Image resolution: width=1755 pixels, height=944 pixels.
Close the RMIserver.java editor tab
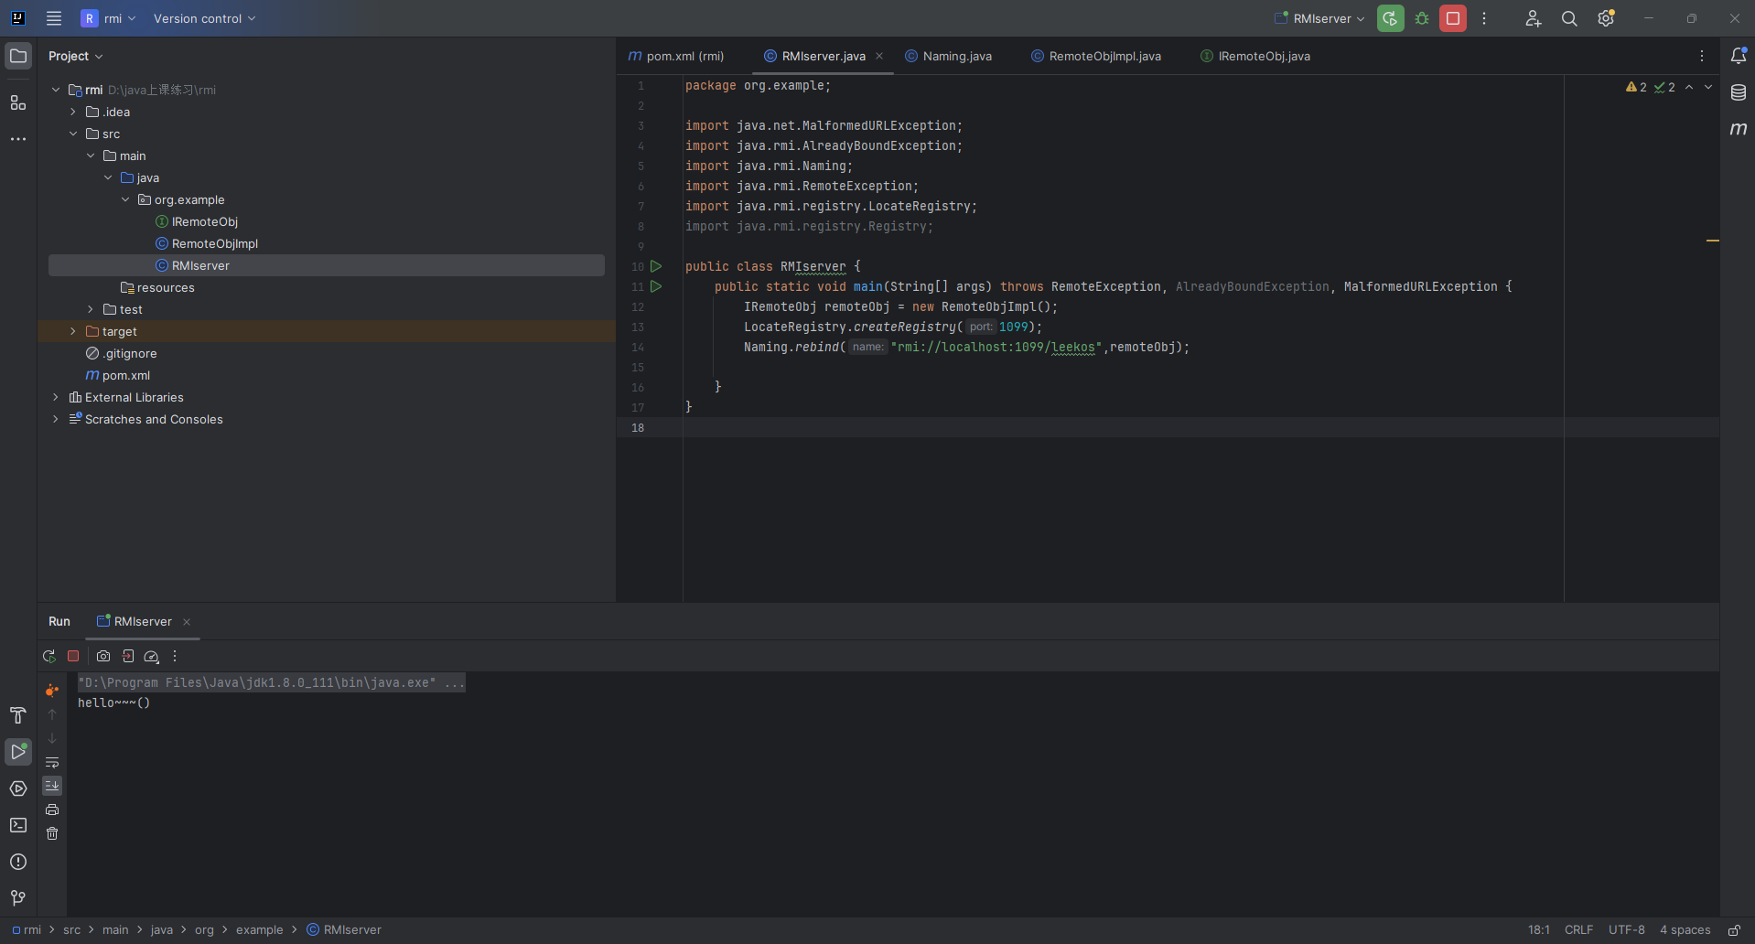coord(879,56)
